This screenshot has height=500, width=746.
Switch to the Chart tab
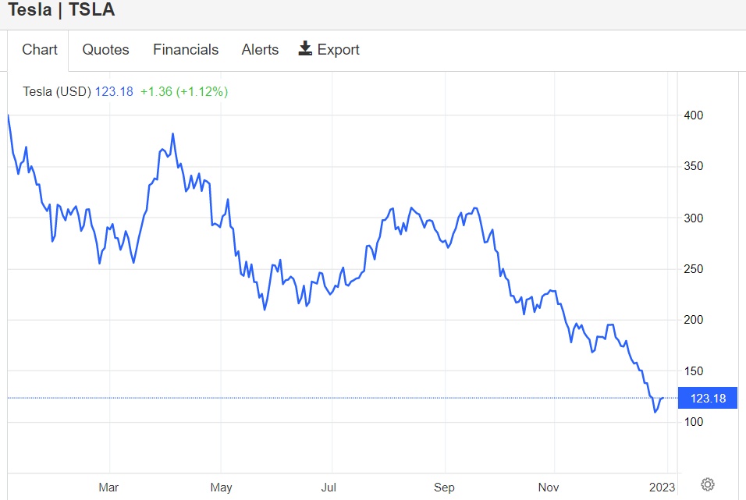pyautogui.click(x=40, y=50)
